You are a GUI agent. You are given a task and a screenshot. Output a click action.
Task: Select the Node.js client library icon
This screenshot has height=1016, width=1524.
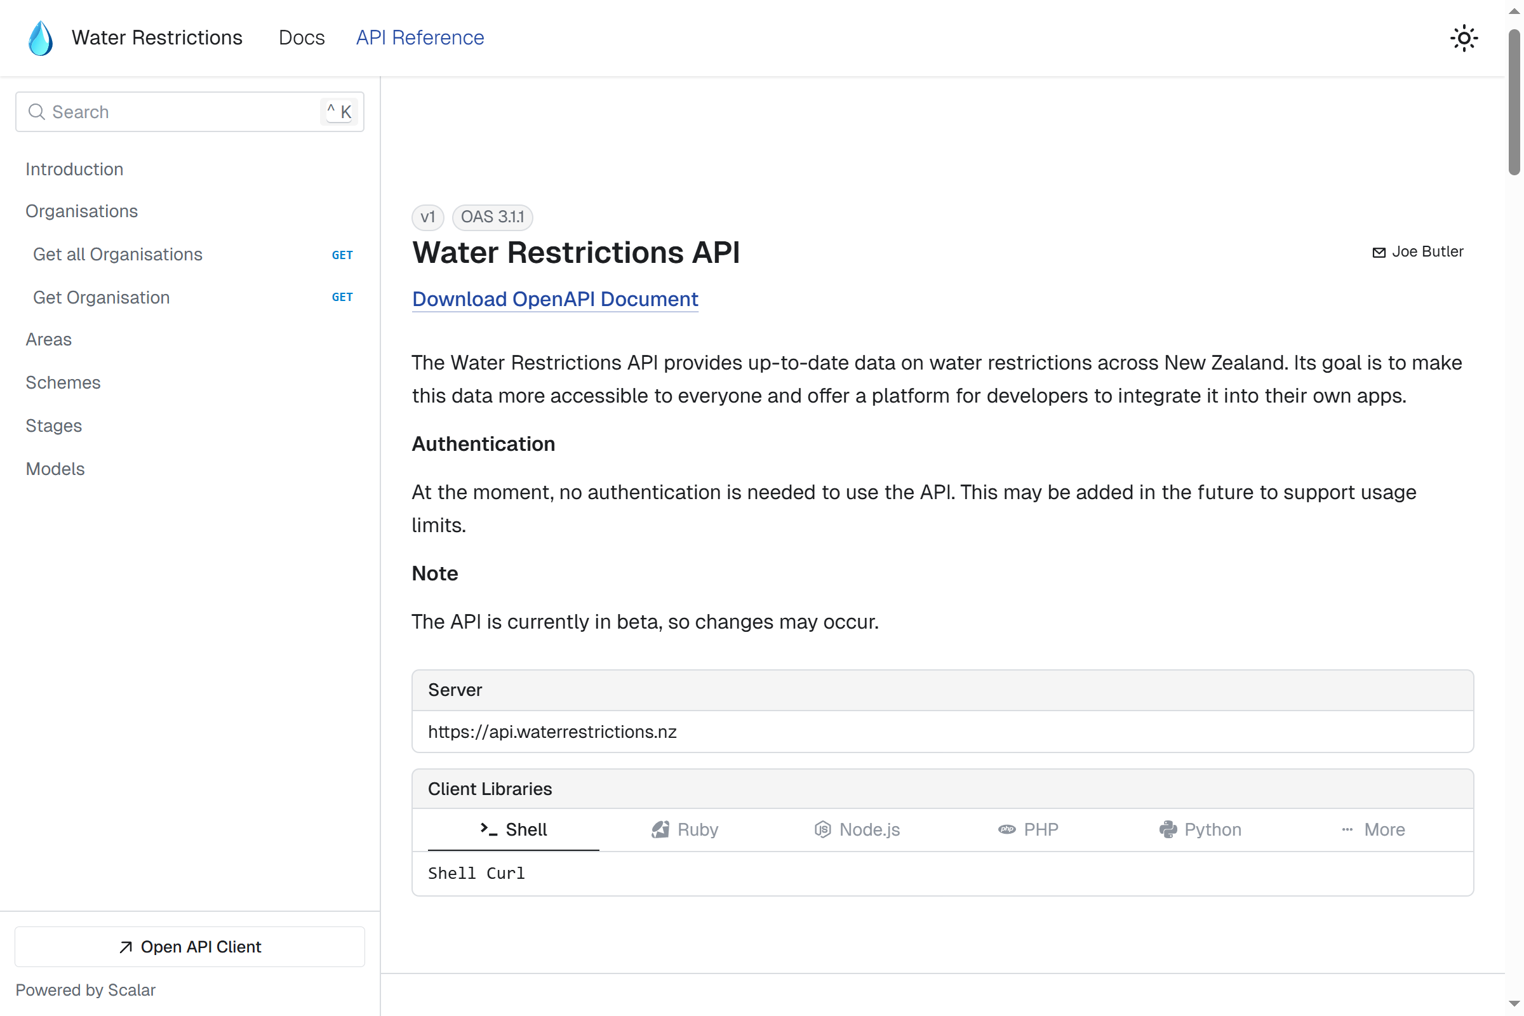point(822,829)
